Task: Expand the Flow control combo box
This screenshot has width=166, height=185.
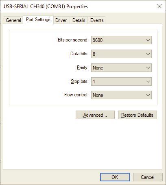Action: pos(121,95)
